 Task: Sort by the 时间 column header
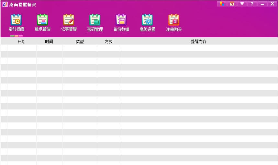[x=49, y=41]
